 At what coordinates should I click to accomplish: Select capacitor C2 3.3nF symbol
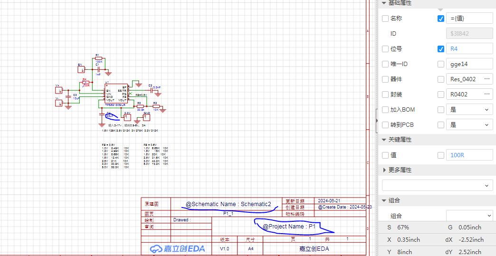click(x=152, y=91)
